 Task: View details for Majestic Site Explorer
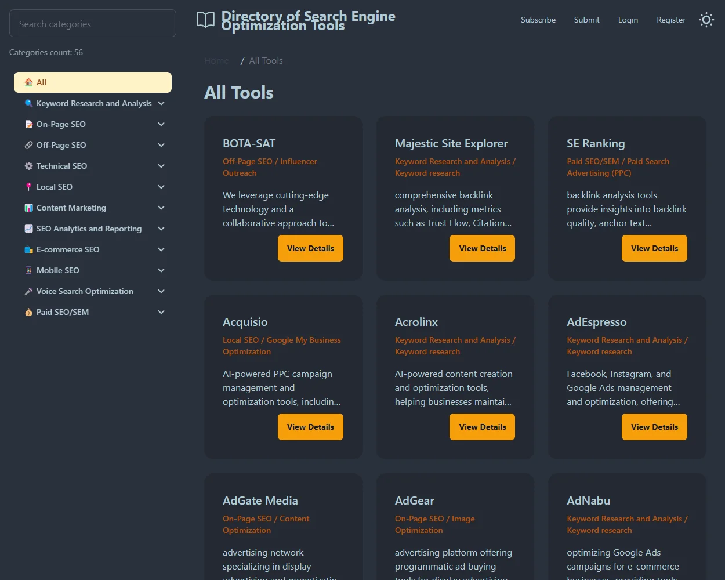click(x=482, y=248)
